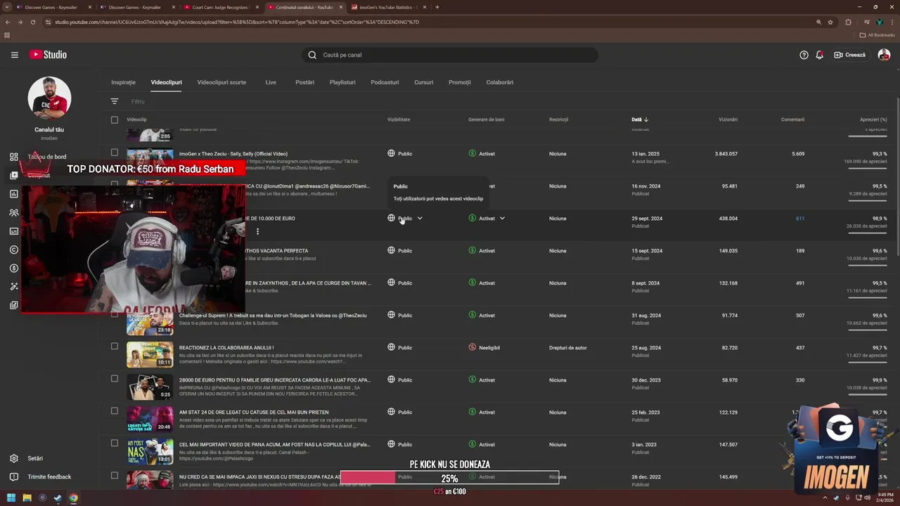Select the Selly, Selly video checkbox
The height and width of the screenshot is (506, 900).
(x=115, y=153)
